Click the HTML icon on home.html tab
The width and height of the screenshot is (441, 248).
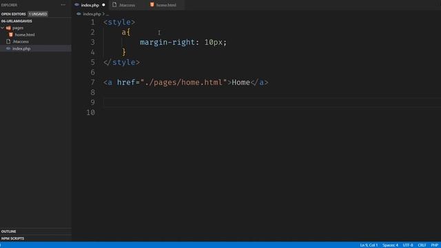[152, 5]
